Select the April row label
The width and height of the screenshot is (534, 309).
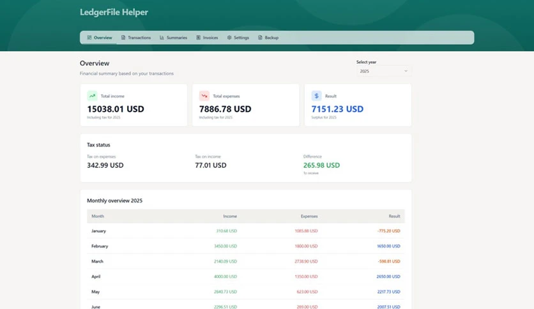(x=96, y=276)
